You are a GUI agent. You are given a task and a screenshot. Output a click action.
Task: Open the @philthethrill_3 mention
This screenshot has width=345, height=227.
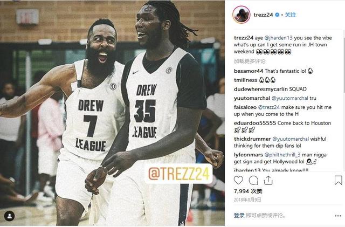click(282, 155)
